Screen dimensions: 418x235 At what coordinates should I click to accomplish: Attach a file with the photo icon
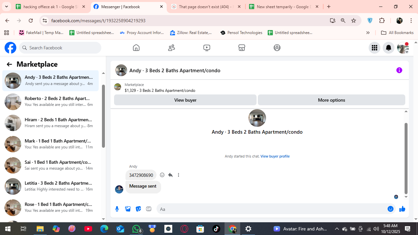pyautogui.click(x=128, y=209)
